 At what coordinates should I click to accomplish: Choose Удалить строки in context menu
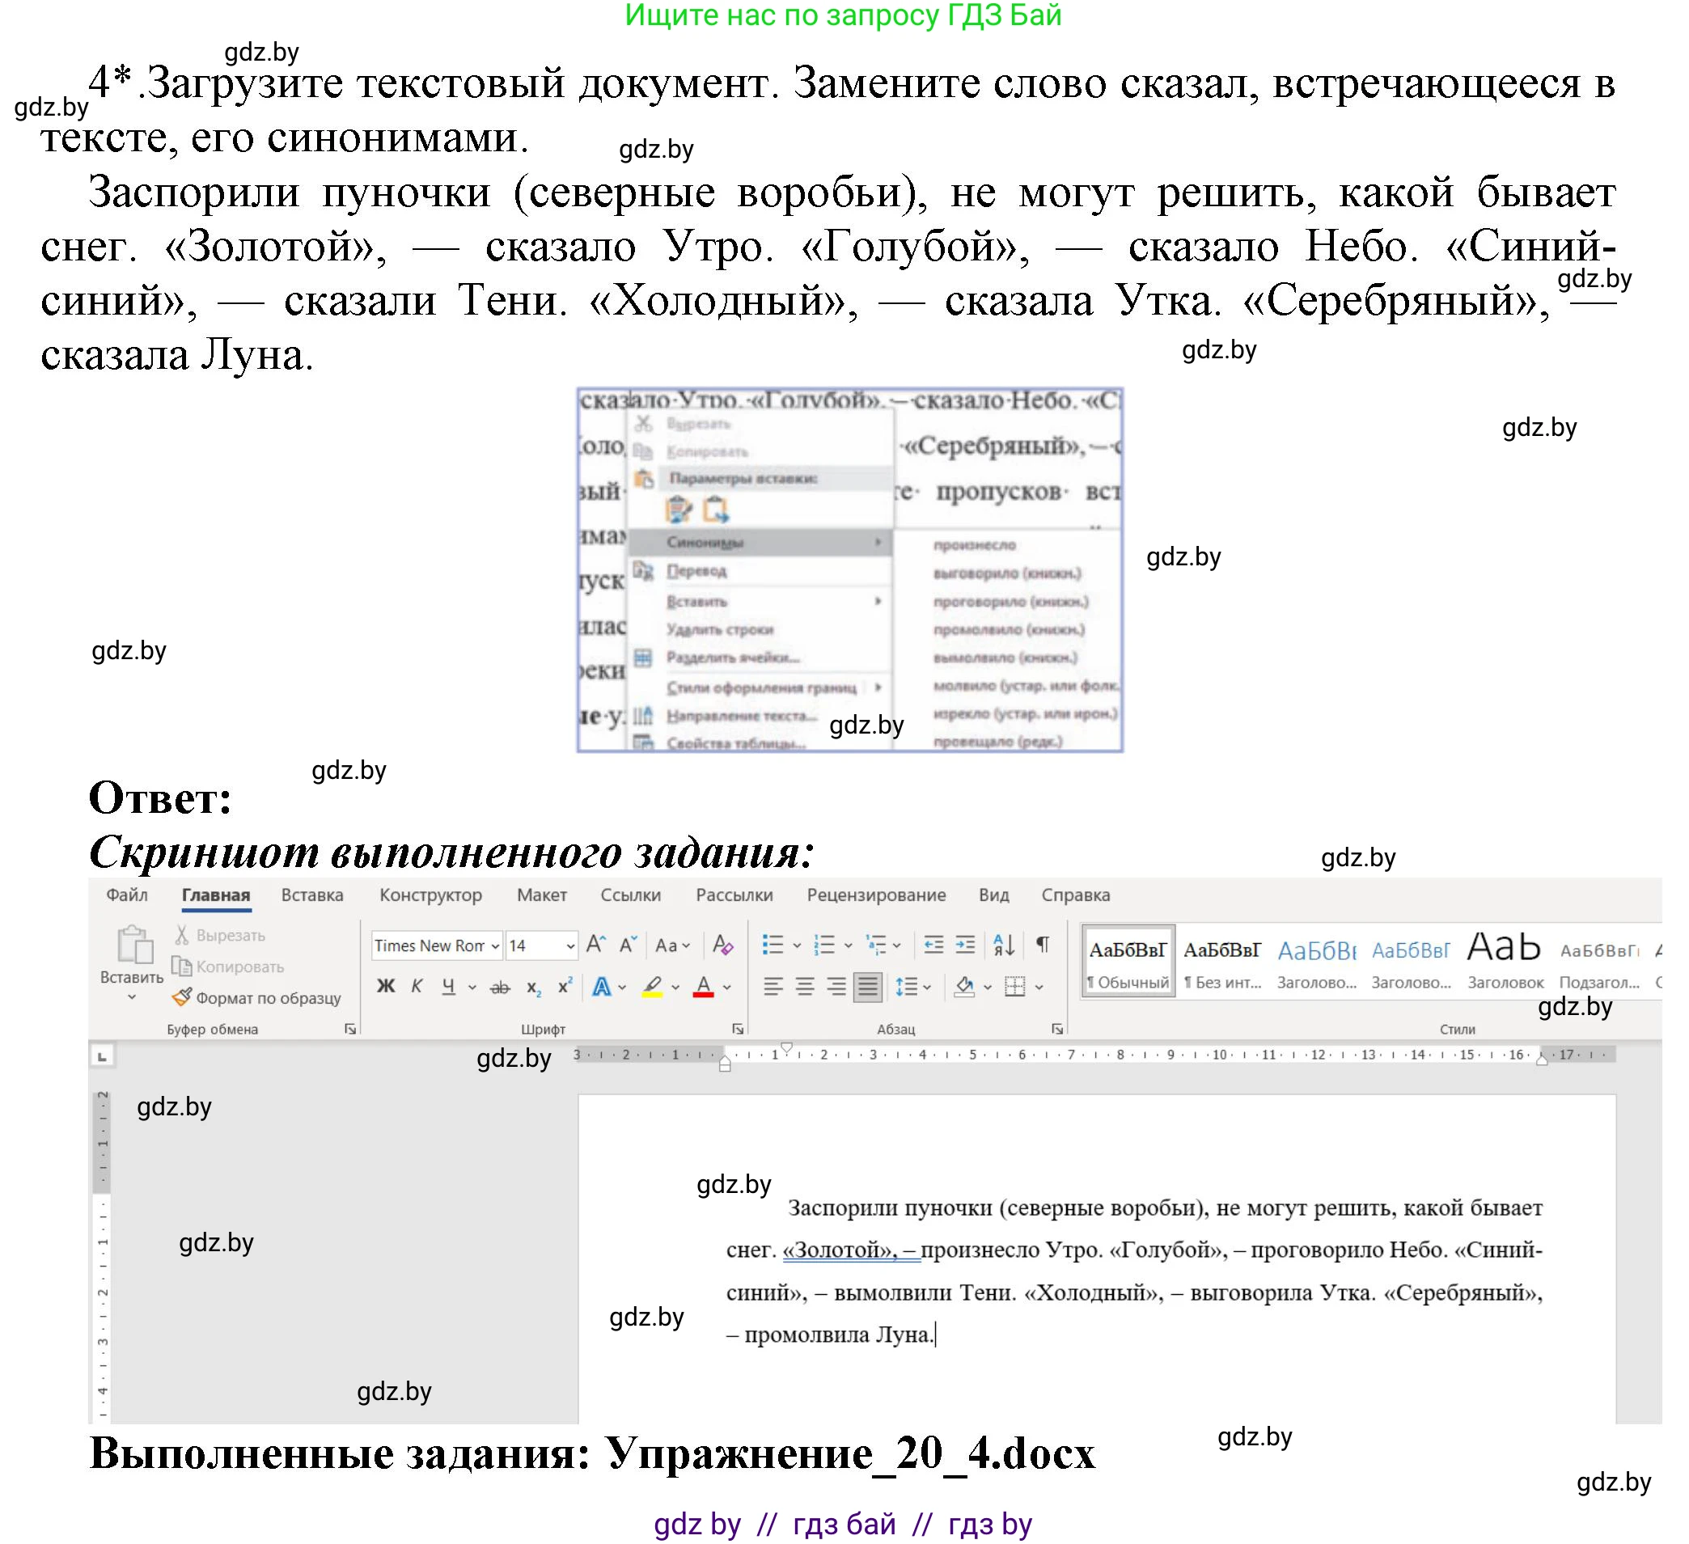coord(720,629)
